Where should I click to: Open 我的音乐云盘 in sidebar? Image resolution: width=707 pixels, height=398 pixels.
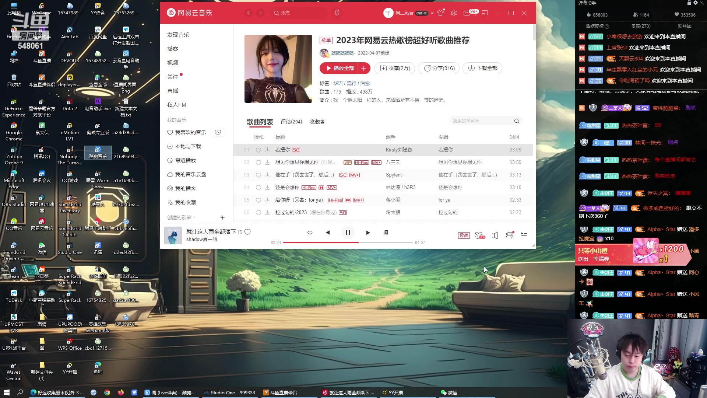[187, 174]
